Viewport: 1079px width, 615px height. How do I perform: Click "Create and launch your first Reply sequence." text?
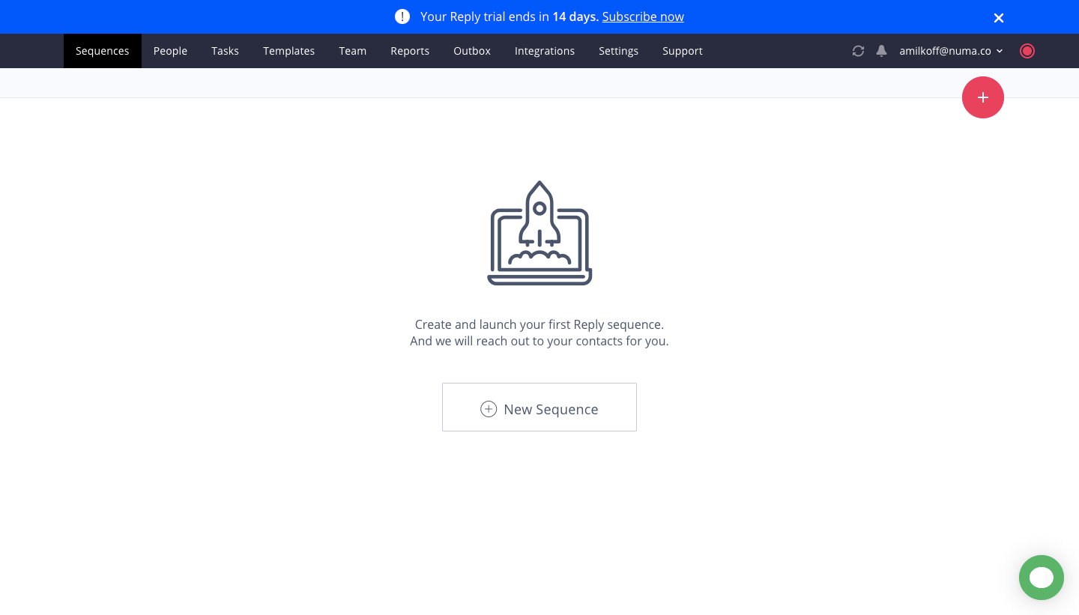click(539, 325)
